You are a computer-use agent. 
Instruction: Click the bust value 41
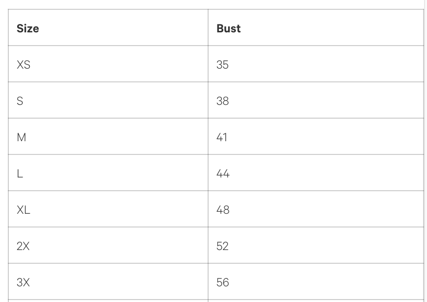(x=222, y=137)
